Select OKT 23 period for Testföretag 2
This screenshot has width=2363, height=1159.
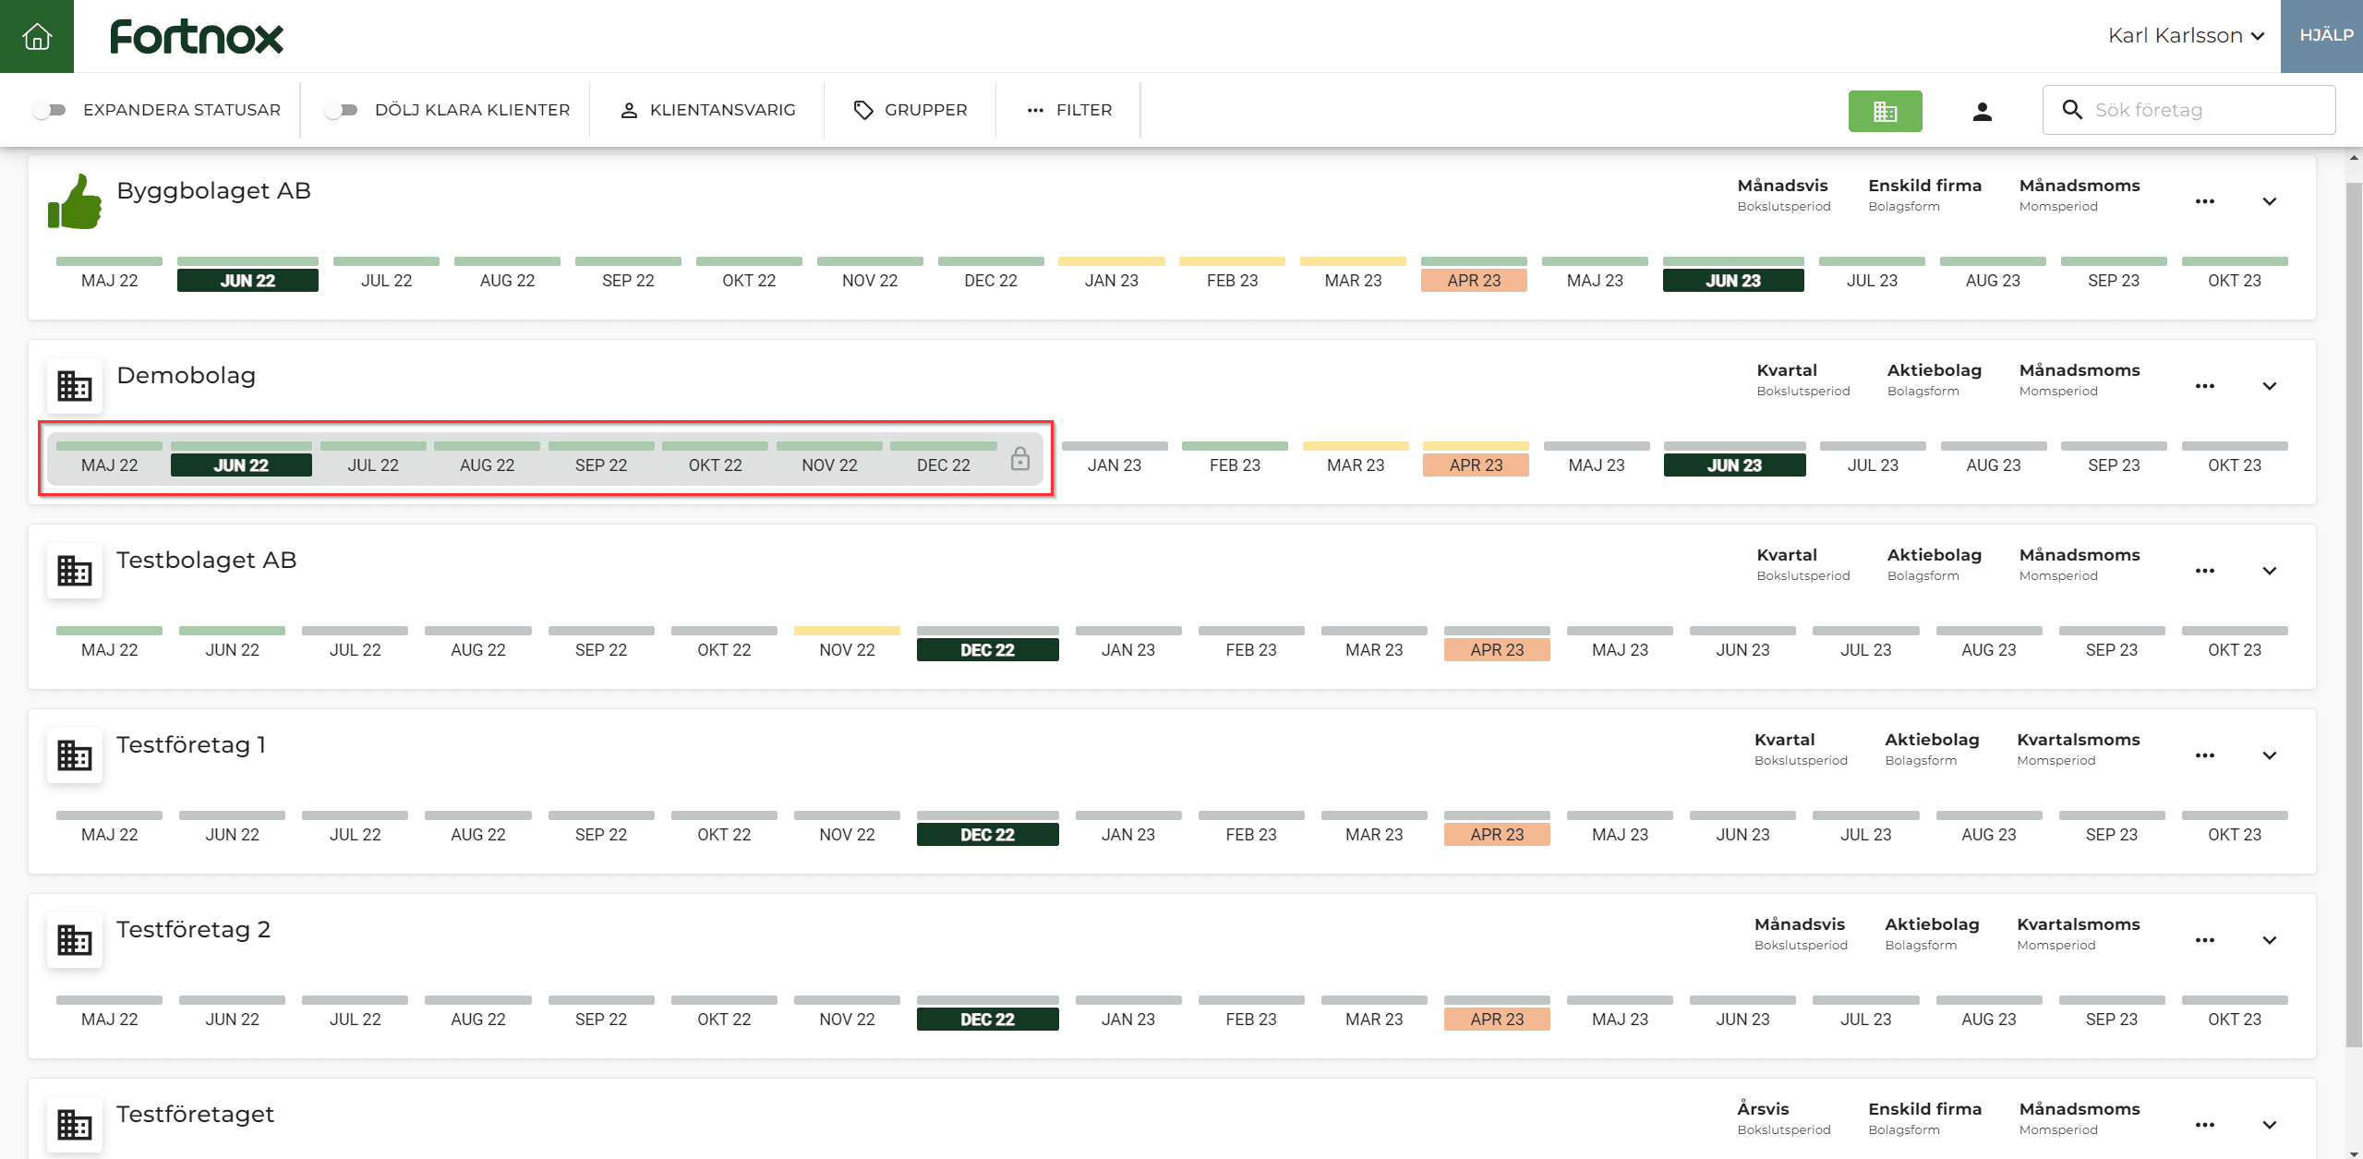[2235, 1019]
